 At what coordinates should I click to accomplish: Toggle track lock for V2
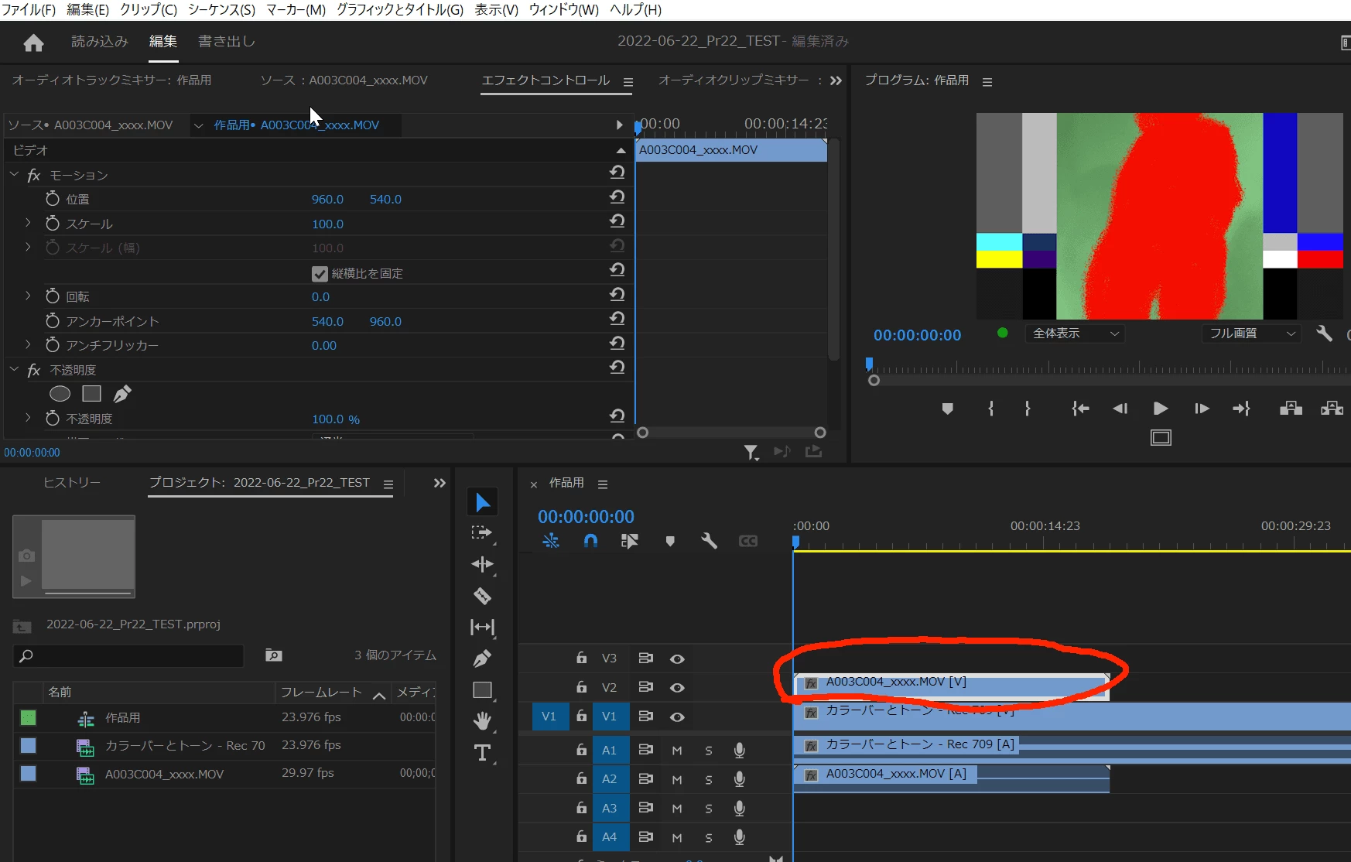click(x=581, y=687)
